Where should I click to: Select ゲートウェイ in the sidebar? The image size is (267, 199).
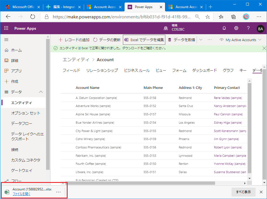(x=22, y=170)
